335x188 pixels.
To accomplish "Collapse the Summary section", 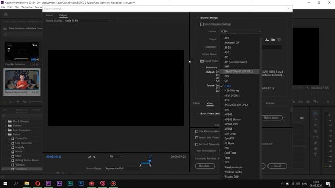I will [x=203, y=67].
